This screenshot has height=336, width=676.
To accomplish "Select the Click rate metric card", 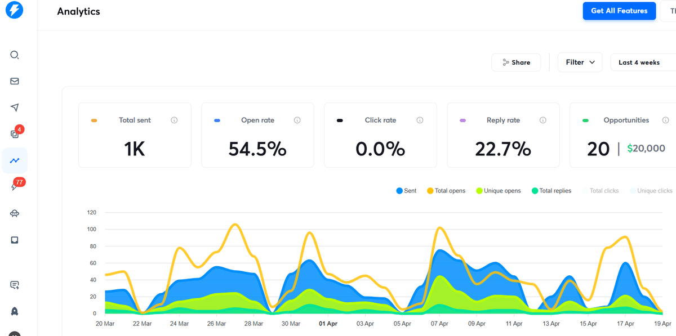I will point(380,135).
